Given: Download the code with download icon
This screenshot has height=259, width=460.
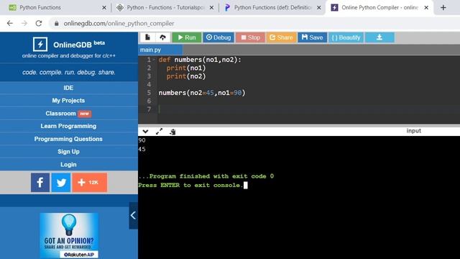Looking at the screenshot, I should click(x=379, y=37).
